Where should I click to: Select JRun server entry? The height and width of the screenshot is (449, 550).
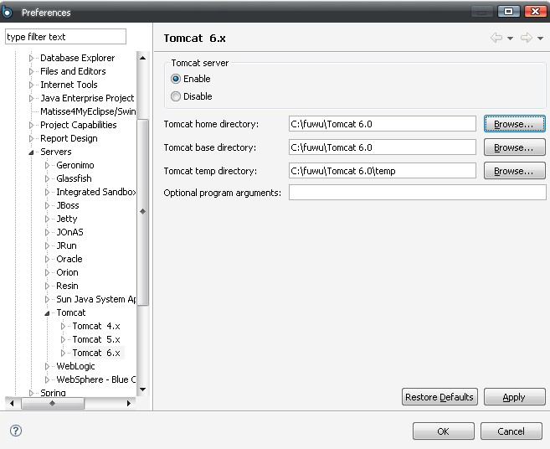(66, 245)
